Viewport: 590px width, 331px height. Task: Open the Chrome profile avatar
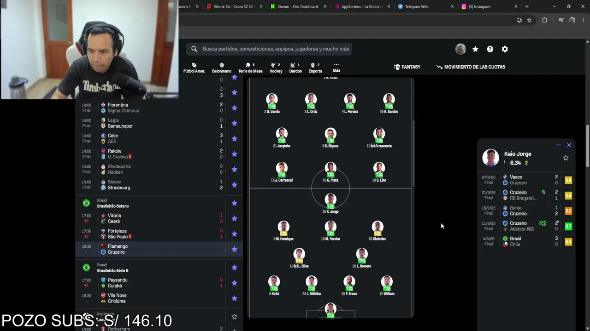tap(572, 20)
